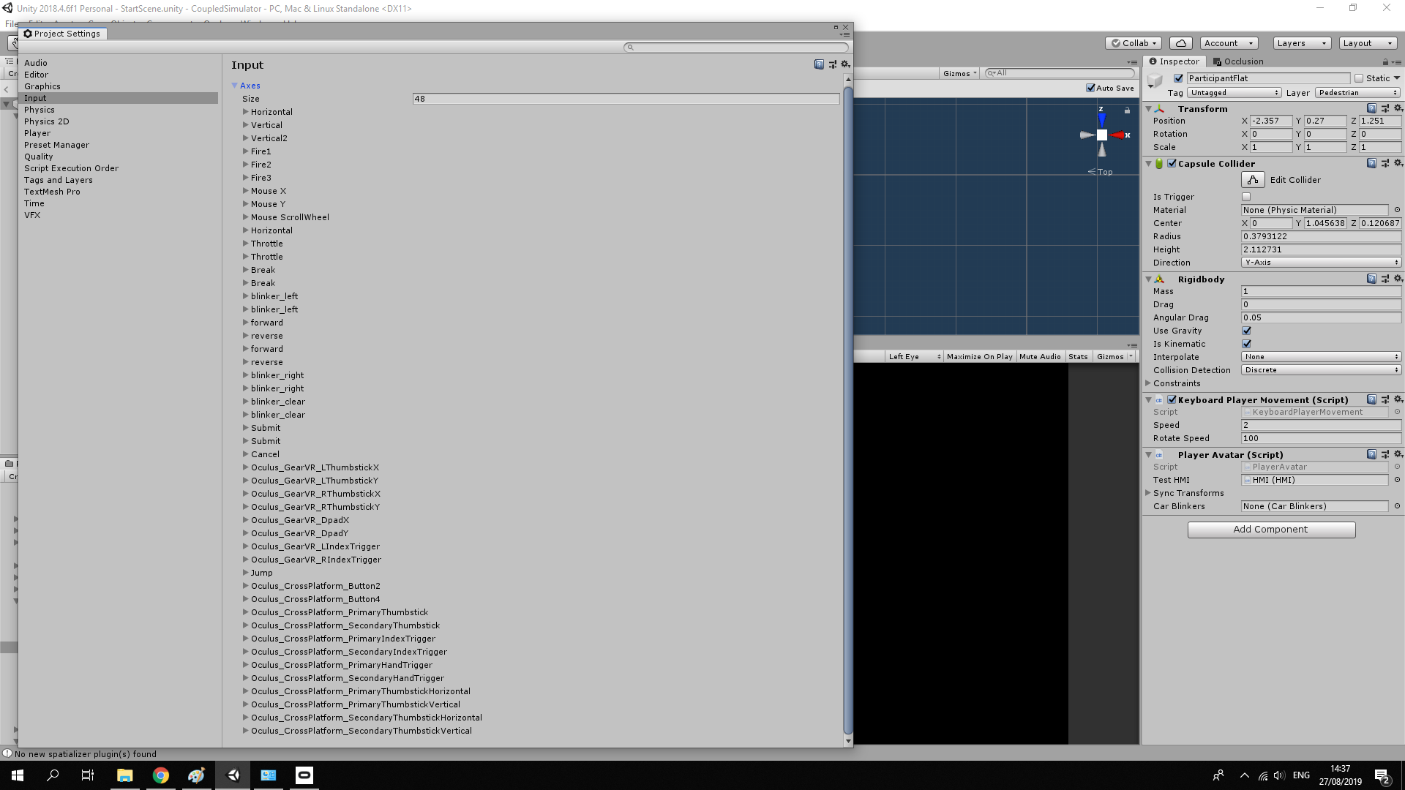This screenshot has height=790, width=1405.
Task: Click the Edit Collider icon button
Action: point(1253,180)
